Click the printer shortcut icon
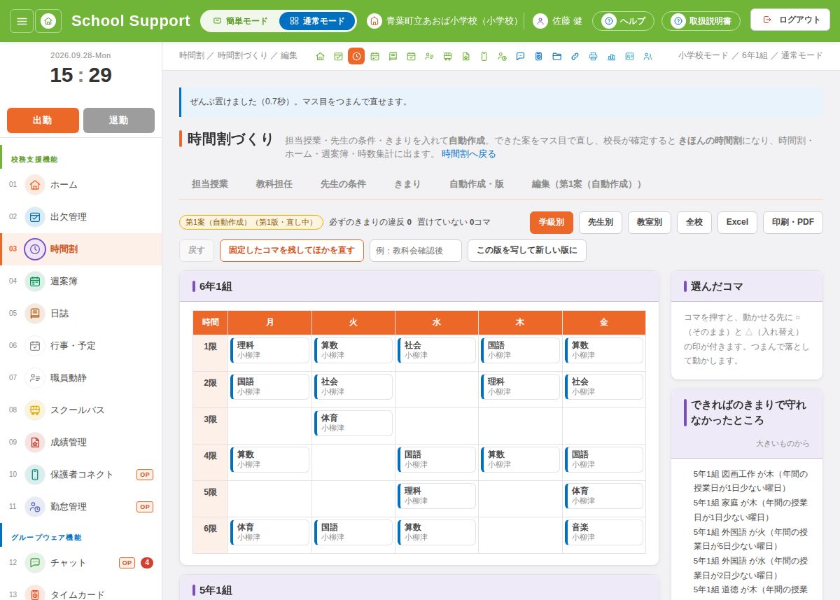 [593, 56]
